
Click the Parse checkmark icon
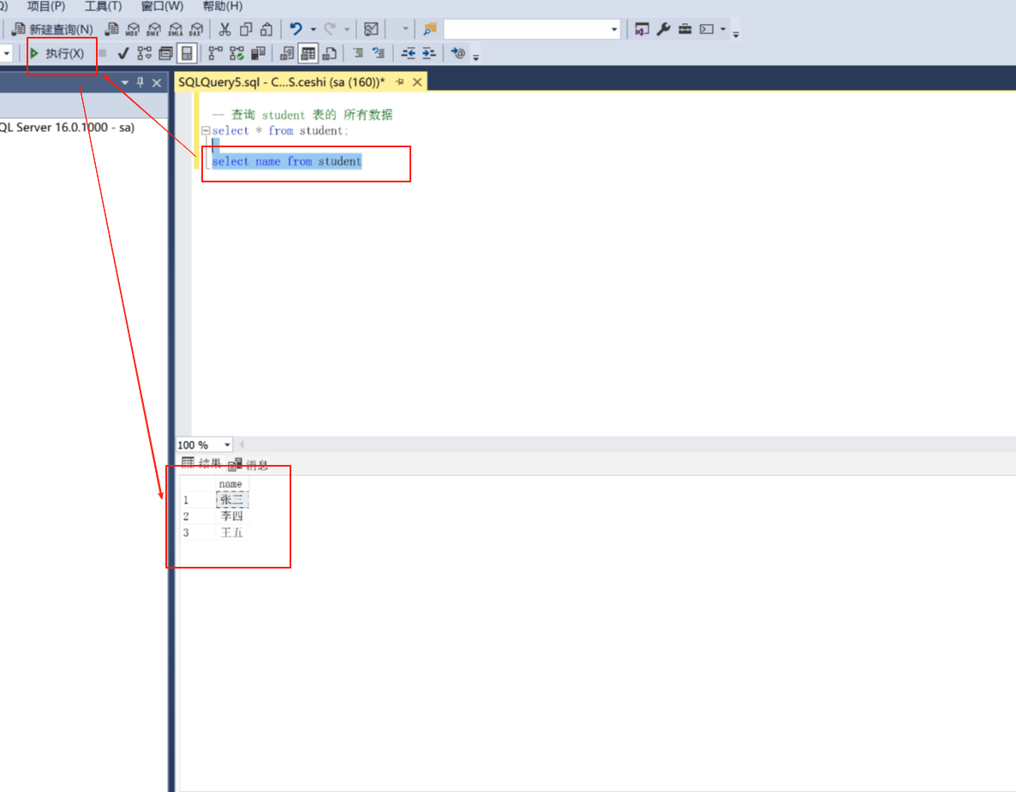(x=123, y=53)
